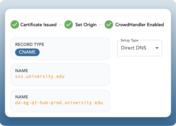Click the Set Origin step label

[86, 25]
